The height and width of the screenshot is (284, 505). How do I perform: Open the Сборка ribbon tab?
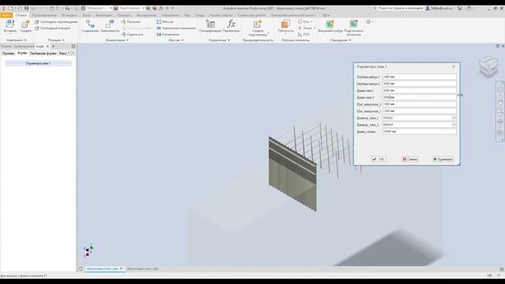coord(21,15)
